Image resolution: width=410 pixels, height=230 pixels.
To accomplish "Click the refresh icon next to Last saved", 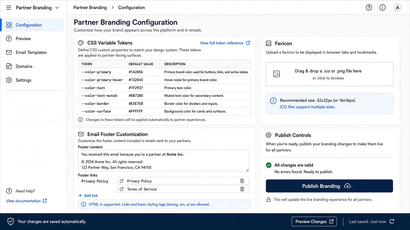I will (392, 221).
